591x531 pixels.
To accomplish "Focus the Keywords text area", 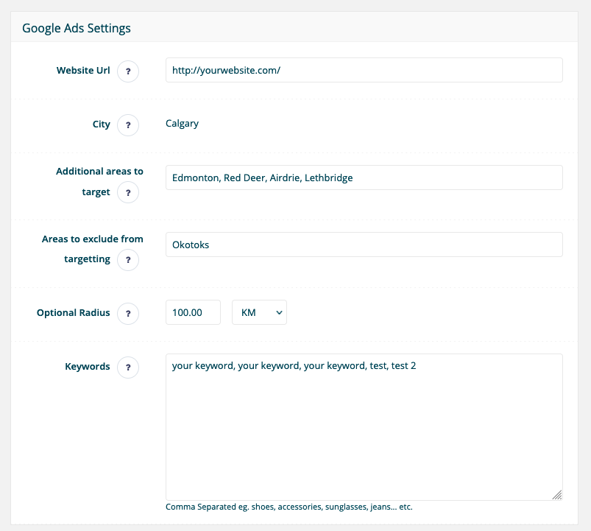I will point(364,427).
